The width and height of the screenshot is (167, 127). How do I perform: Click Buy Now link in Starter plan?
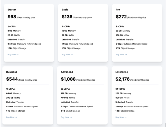click(x=13, y=55)
